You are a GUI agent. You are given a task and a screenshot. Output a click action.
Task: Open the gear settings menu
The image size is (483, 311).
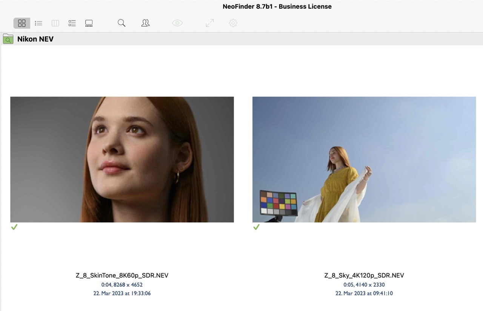pos(233,23)
